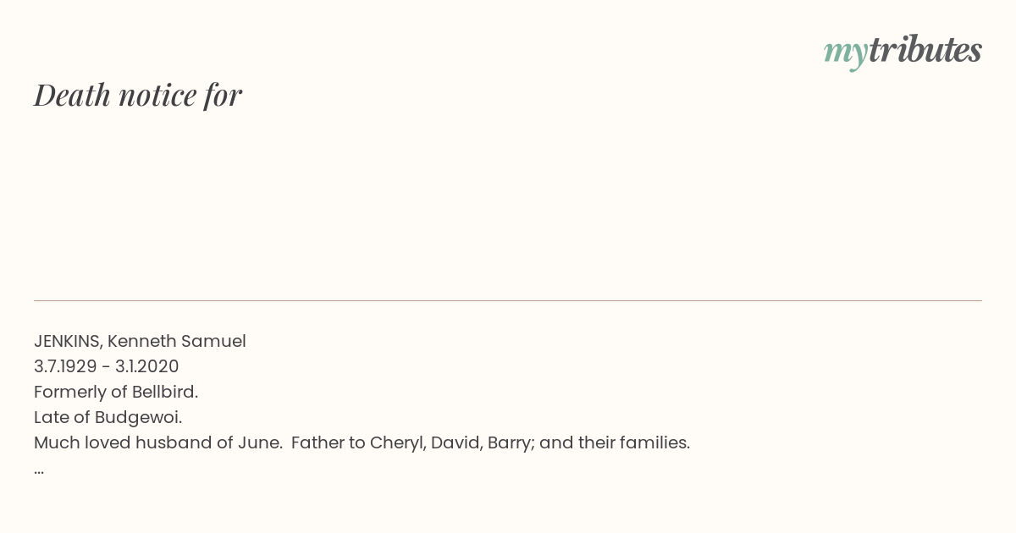Click the "Death notice for" heading

(x=138, y=96)
